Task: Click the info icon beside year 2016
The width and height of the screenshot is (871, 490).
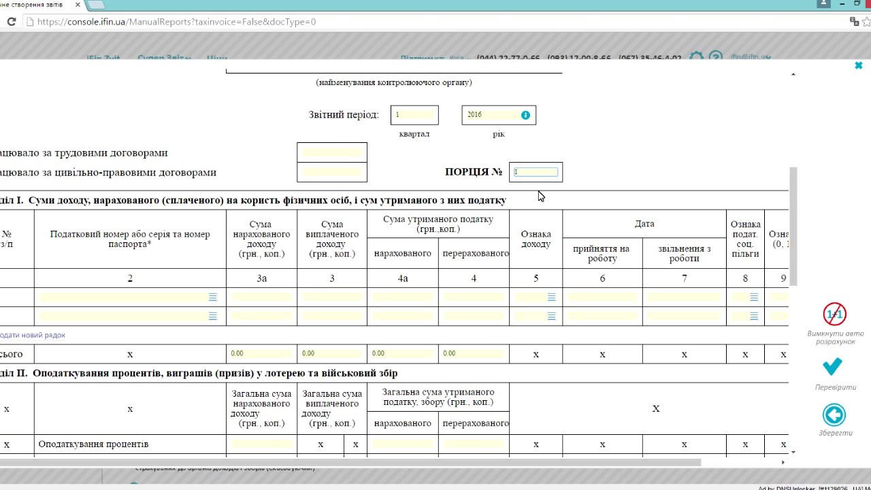Action: [x=525, y=115]
